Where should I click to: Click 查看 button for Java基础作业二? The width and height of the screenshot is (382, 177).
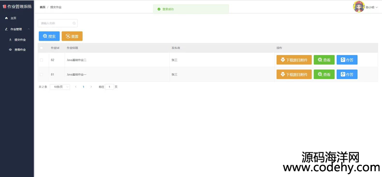pyautogui.click(x=324, y=60)
